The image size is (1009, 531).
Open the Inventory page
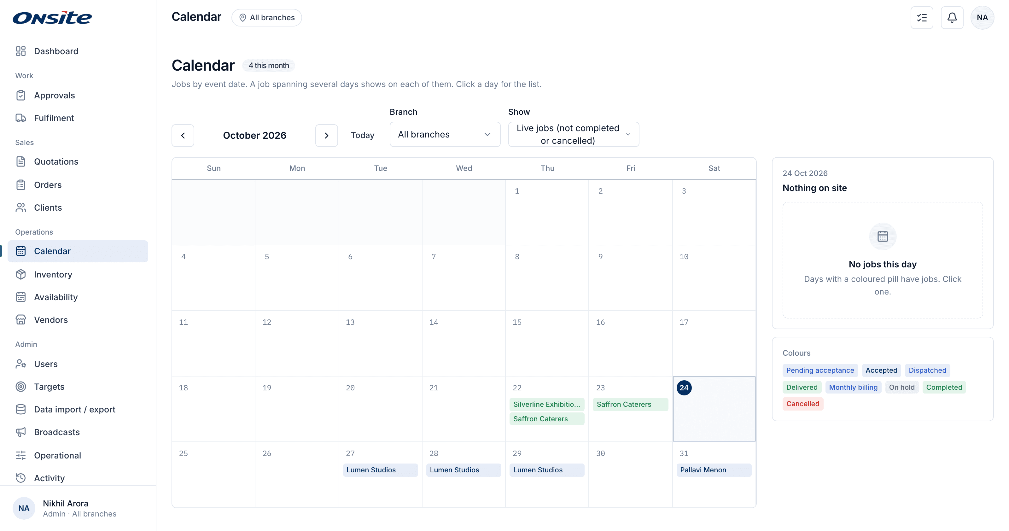[78, 275]
